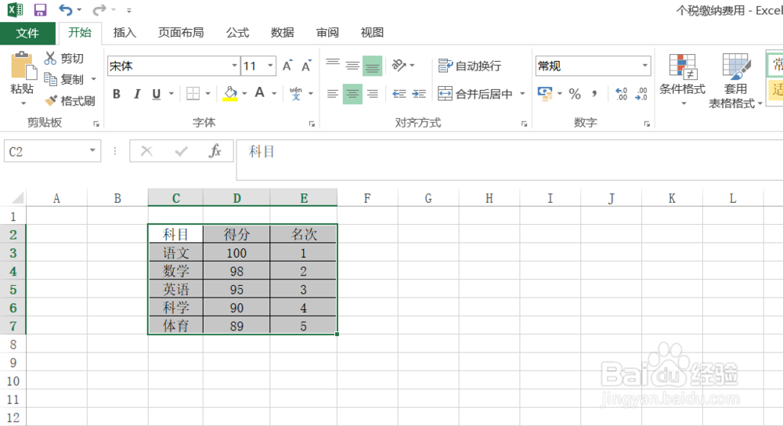Increase the font size with large A
This screenshot has width=783, height=426.
pos(287,66)
